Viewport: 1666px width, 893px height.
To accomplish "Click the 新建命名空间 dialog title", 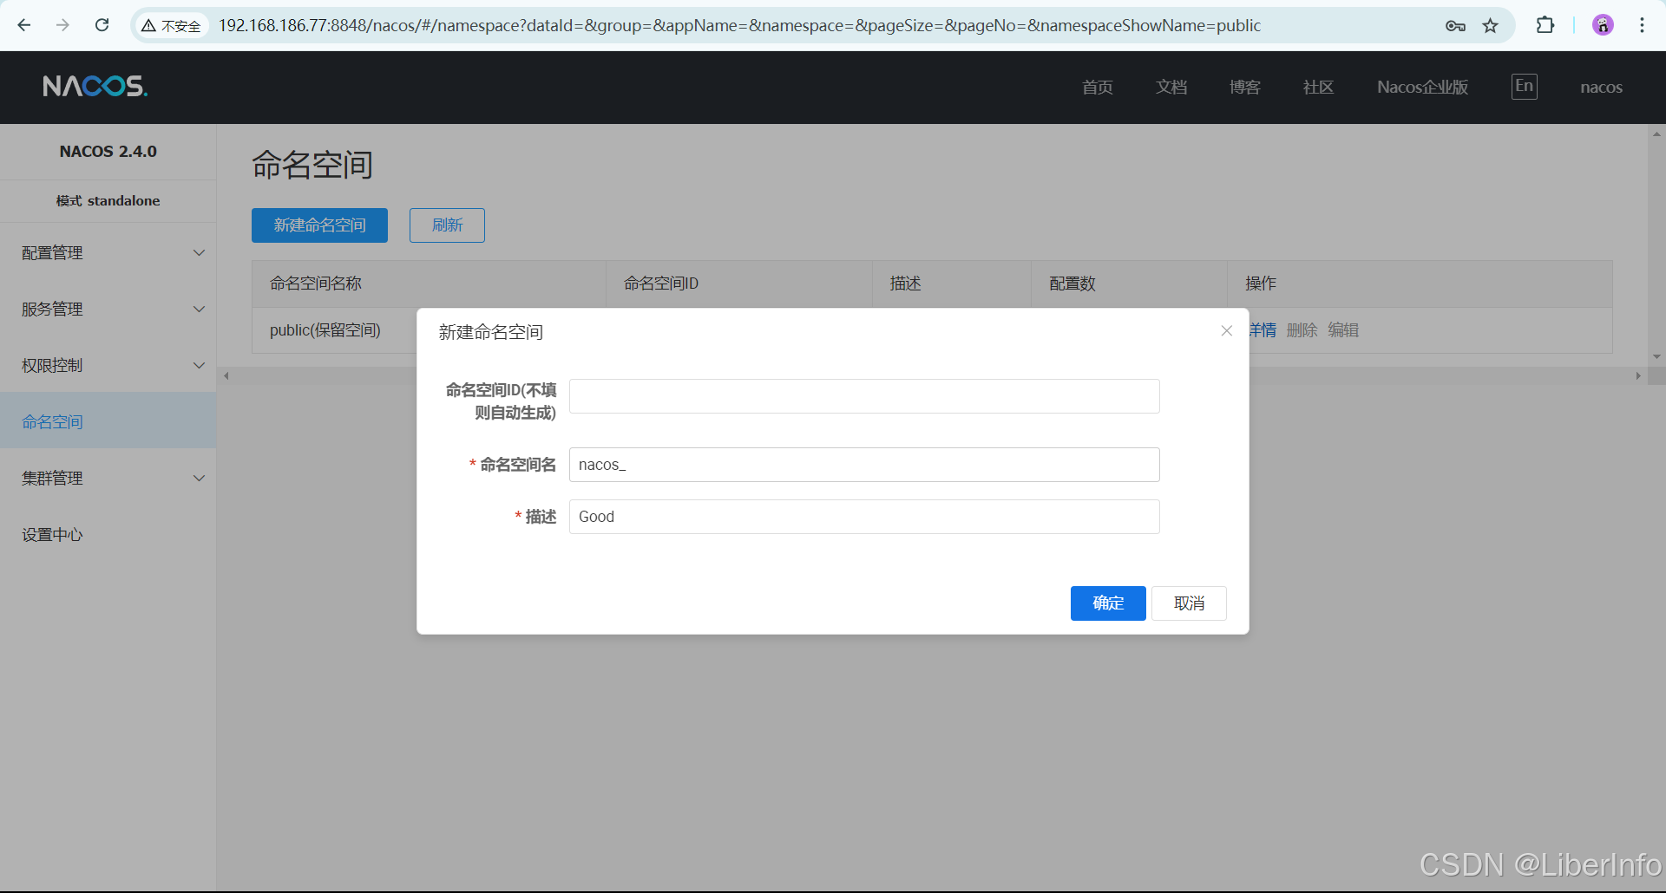I will [491, 332].
